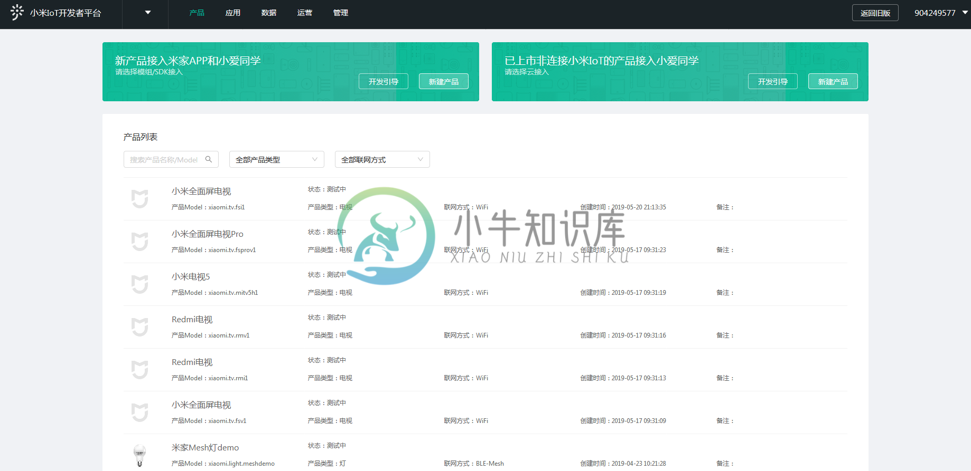Click 新建产品 in the 米家APP banner
This screenshot has height=471, width=971.
(444, 81)
